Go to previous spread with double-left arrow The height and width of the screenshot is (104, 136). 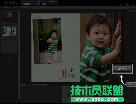tap(128, 11)
